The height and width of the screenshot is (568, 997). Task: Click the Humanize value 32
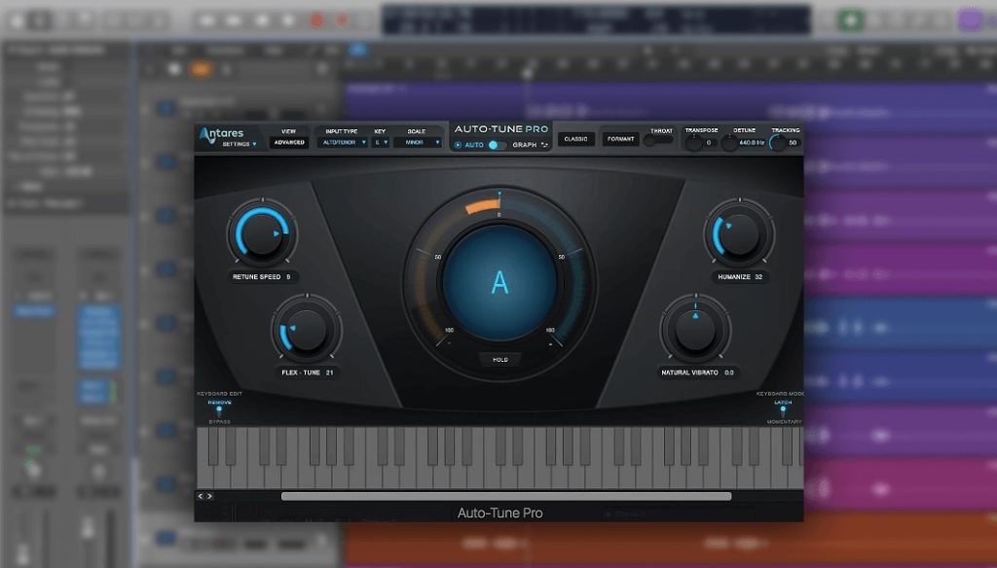tap(758, 277)
